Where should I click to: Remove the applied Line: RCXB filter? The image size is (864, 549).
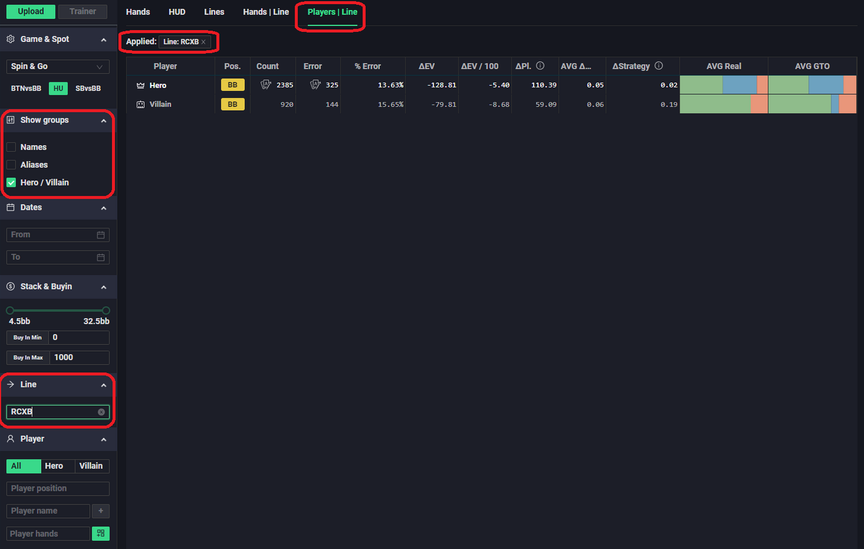(203, 42)
